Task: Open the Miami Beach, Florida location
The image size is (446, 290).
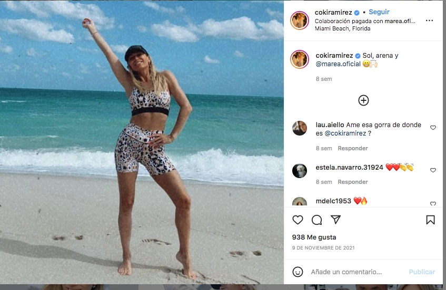Action: (x=342, y=28)
